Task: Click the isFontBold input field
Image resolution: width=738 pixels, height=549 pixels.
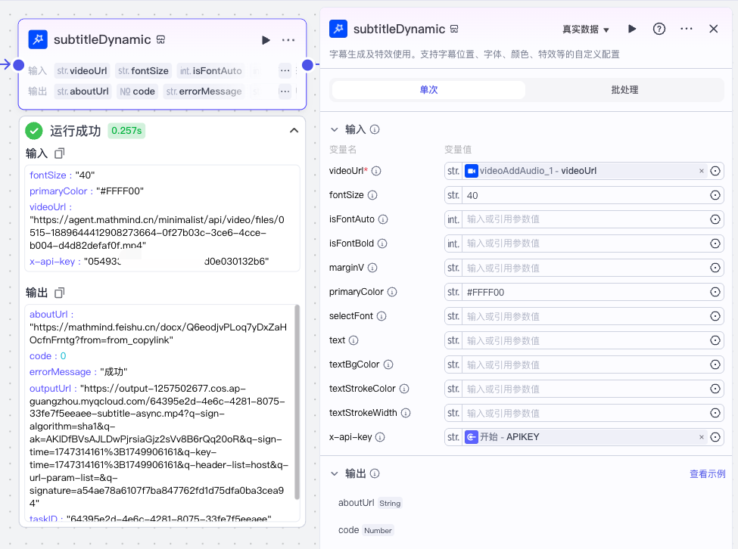Action: tap(584, 243)
